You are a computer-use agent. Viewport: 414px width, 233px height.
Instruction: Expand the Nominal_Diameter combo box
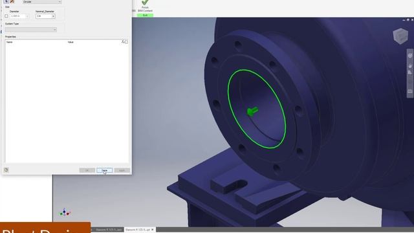(53, 16)
